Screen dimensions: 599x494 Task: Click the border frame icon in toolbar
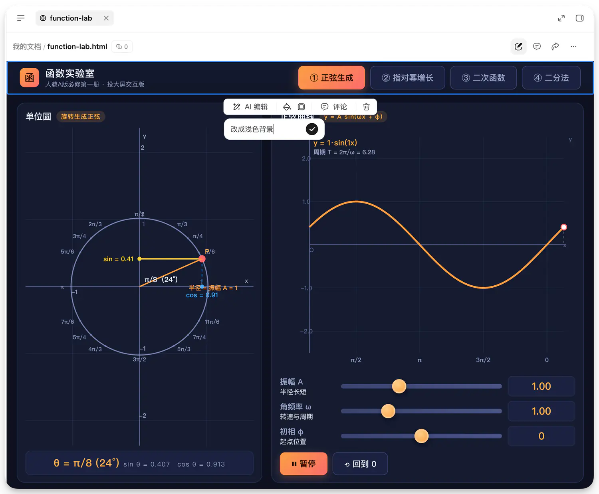coord(301,107)
